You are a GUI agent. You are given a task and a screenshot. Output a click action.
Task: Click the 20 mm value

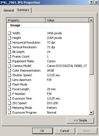click(x=51, y=89)
